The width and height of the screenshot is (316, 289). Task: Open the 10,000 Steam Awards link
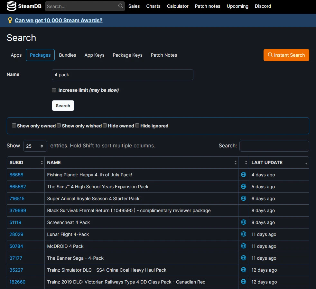(59, 20)
